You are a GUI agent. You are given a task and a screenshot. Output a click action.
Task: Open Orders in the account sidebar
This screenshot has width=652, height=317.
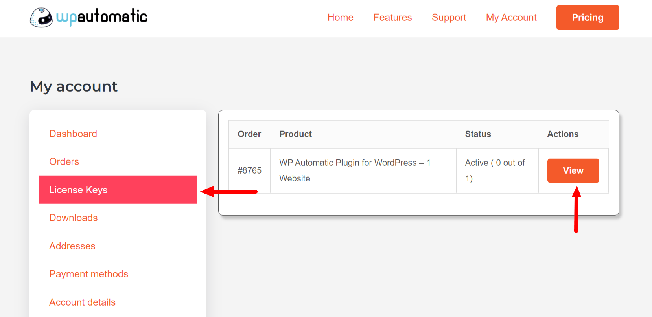tap(64, 161)
